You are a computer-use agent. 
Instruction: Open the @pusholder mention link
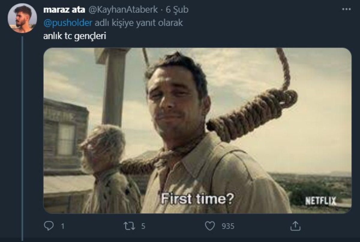click(x=68, y=23)
